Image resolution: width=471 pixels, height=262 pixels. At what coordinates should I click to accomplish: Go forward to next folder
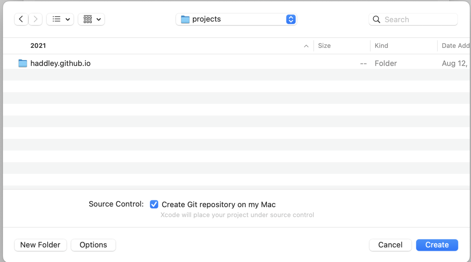coord(36,19)
